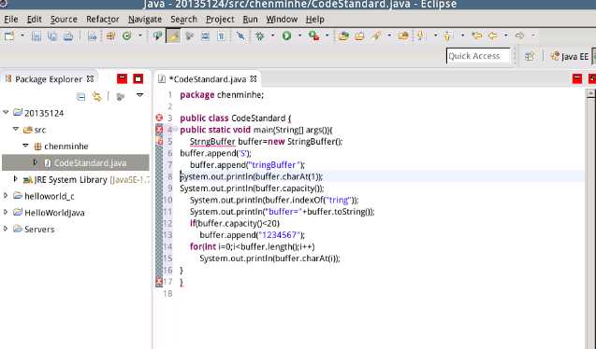Click the Debug bug icon
This screenshot has width=596, height=349.
coord(260,36)
